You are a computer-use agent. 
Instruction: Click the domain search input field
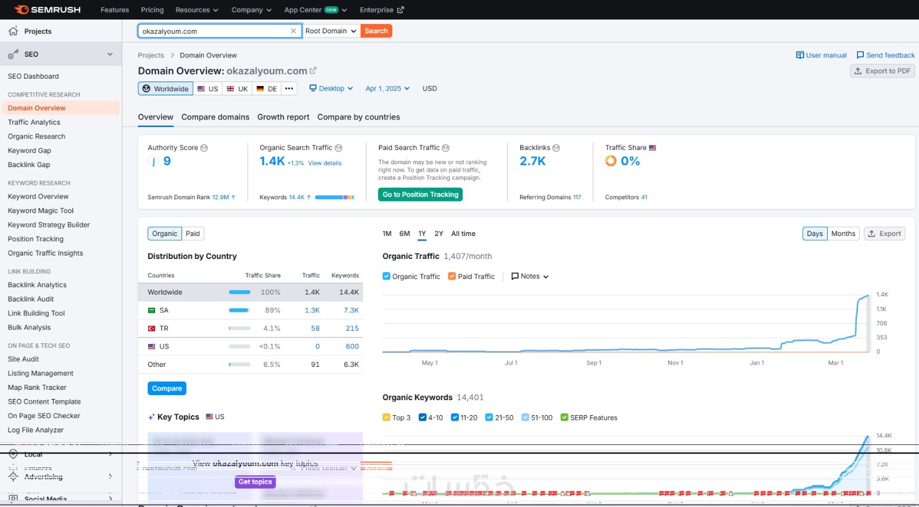click(x=214, y=31)
